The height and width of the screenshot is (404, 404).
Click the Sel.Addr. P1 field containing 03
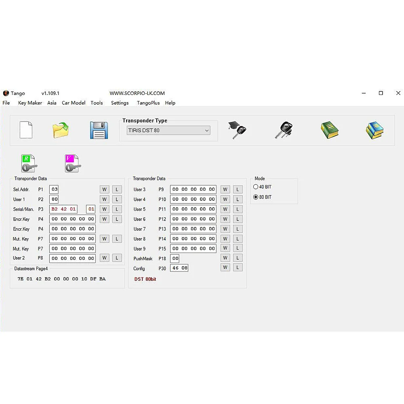pyautogui.click(x=54, y=189)
